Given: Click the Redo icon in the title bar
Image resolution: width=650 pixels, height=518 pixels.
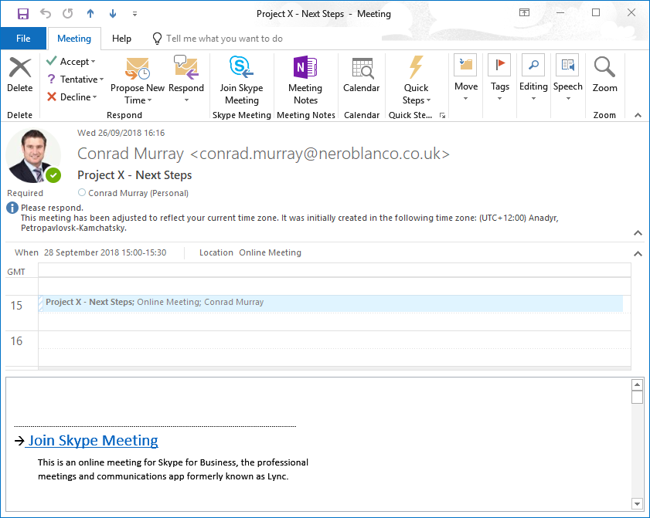Looking at the screenshot, I should pyautogui.click(x=68, y=14).
